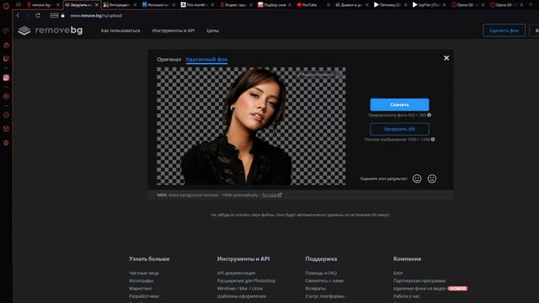Switch to the 'This month' browser tab
Screen dimensions: 539x303
196,5
